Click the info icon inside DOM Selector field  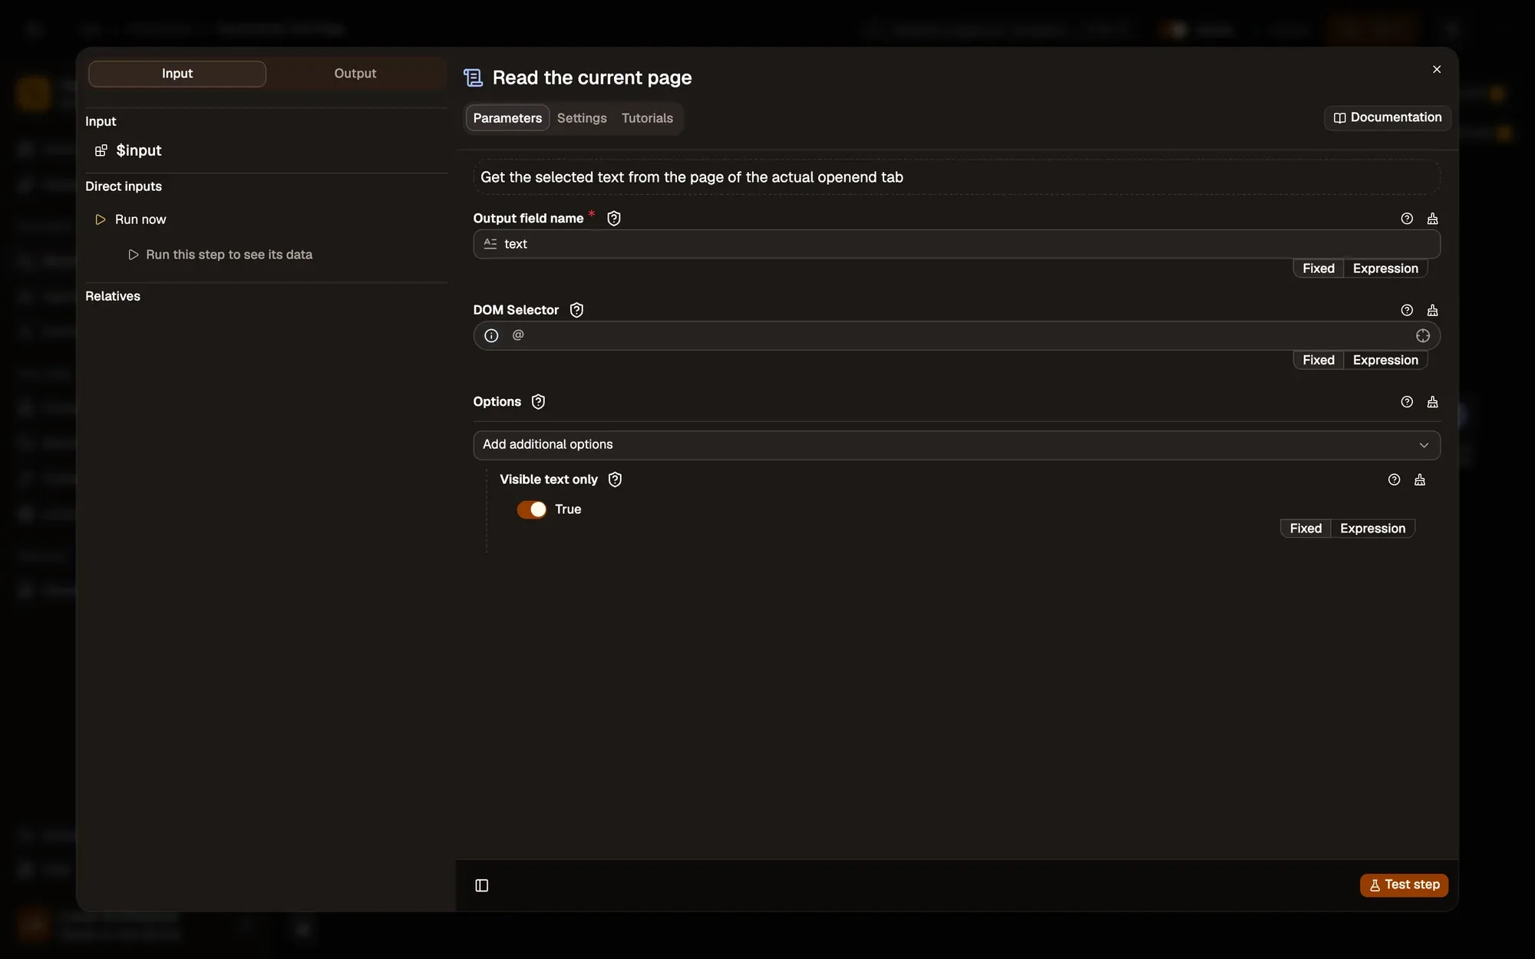pyautogui.click(x=491, y=335)
